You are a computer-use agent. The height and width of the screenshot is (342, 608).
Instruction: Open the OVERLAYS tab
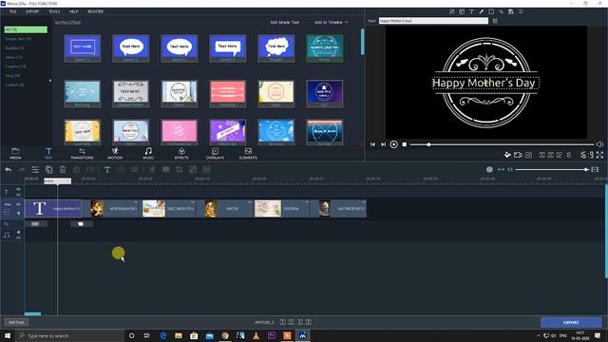pos(215,154)
